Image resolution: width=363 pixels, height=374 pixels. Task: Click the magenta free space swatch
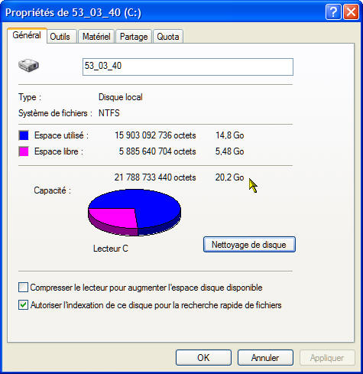tap(24, 151)
